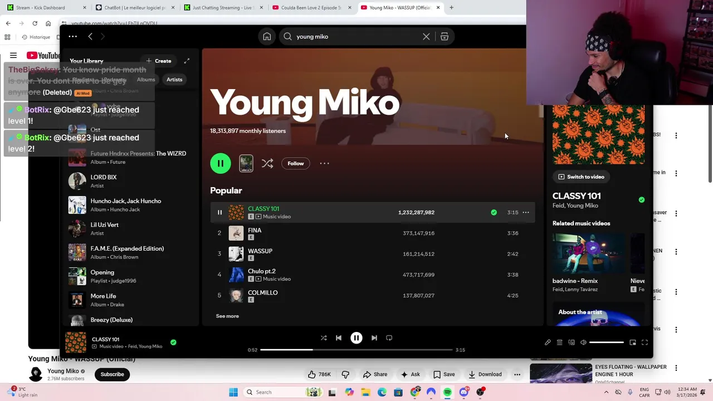Toggle the saved checkmark in Now Playing panel

[642, 200]
